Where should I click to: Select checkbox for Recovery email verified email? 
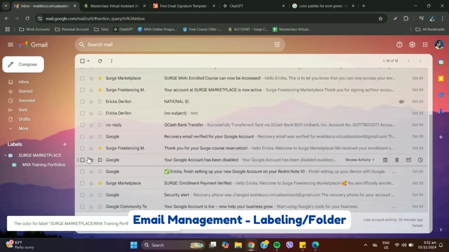pyautogui.click(x=82, y=136)
